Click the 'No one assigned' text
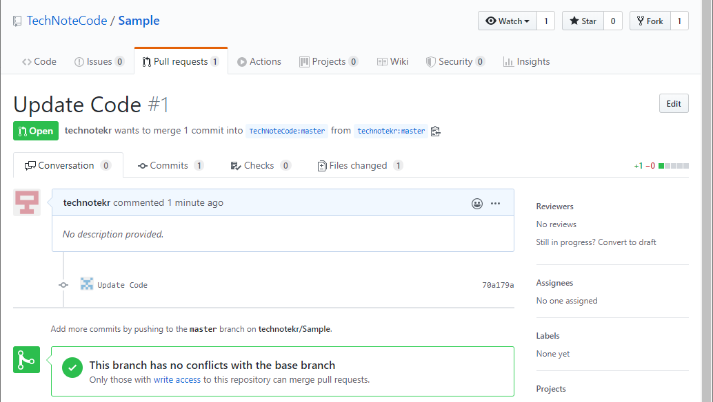 coord(567,301)
